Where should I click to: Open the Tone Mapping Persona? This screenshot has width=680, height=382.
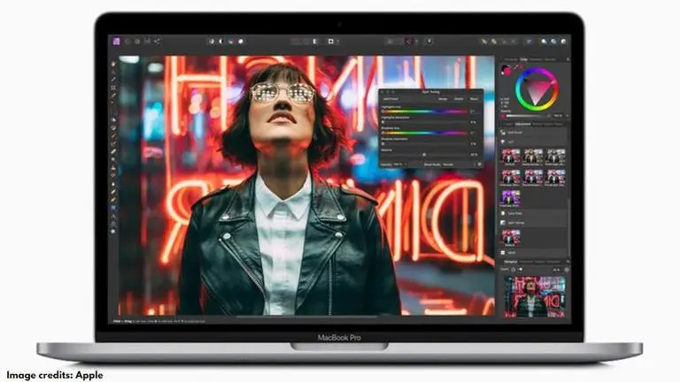148,42
